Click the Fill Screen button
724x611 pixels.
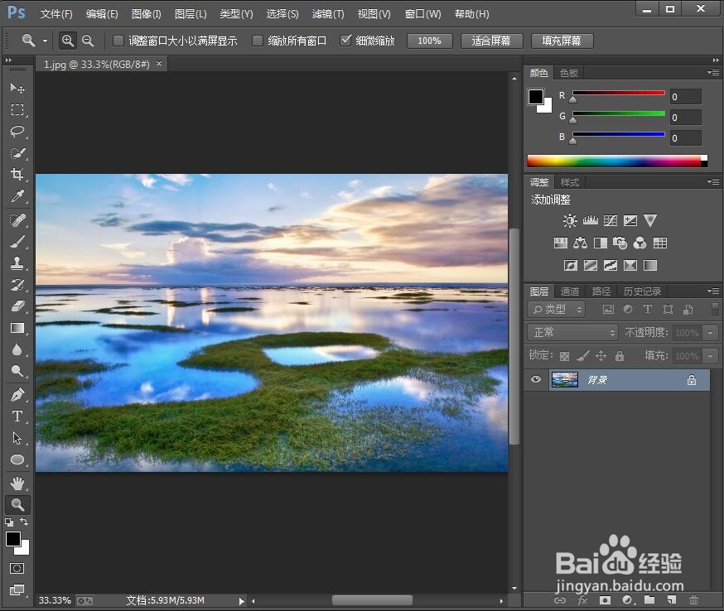(562, 41)
